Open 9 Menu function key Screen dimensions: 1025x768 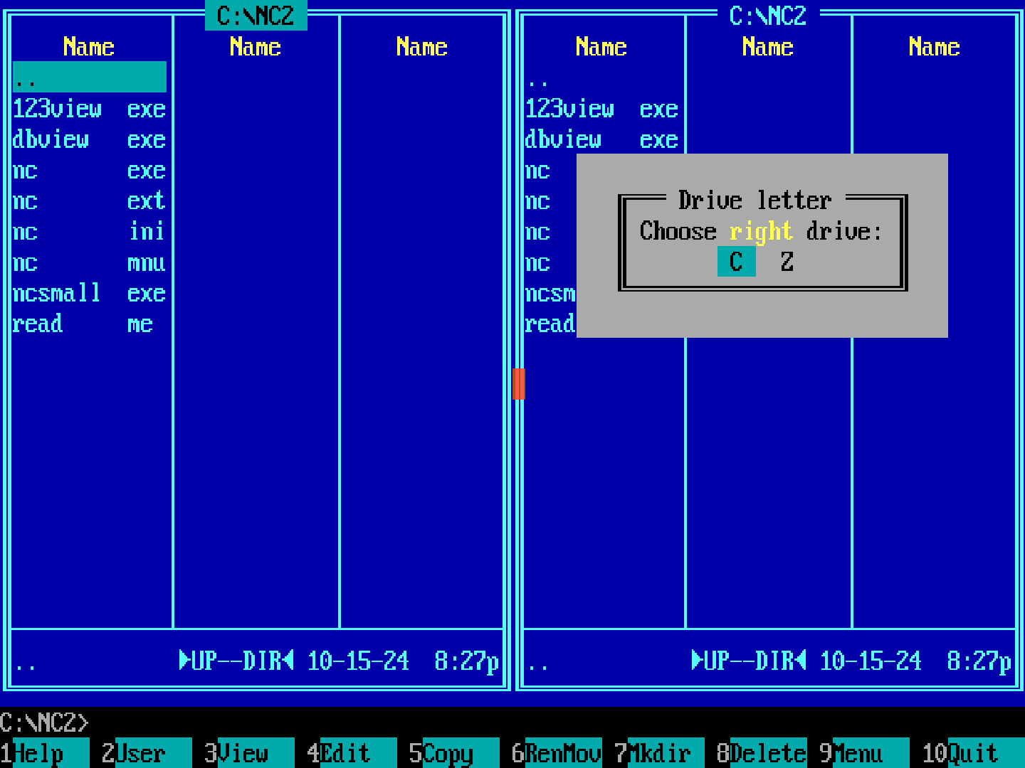864,753
